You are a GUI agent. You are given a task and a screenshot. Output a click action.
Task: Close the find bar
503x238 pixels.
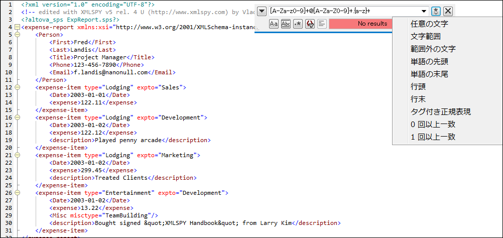448,11
